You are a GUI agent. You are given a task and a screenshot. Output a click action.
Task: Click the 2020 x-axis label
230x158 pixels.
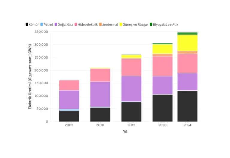point(162,125)
